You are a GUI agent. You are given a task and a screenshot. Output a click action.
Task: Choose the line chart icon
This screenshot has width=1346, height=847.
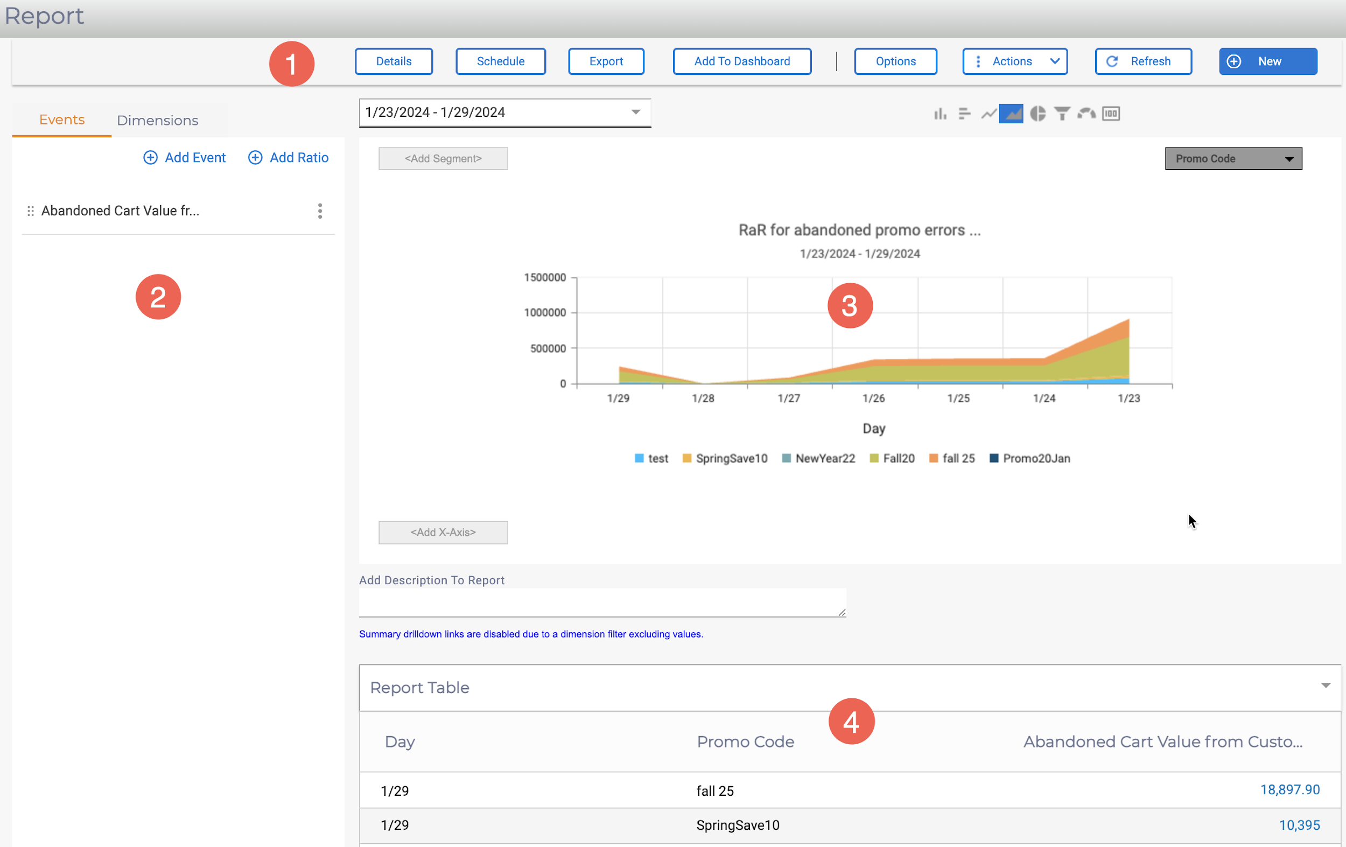click(x=989, y=114)
